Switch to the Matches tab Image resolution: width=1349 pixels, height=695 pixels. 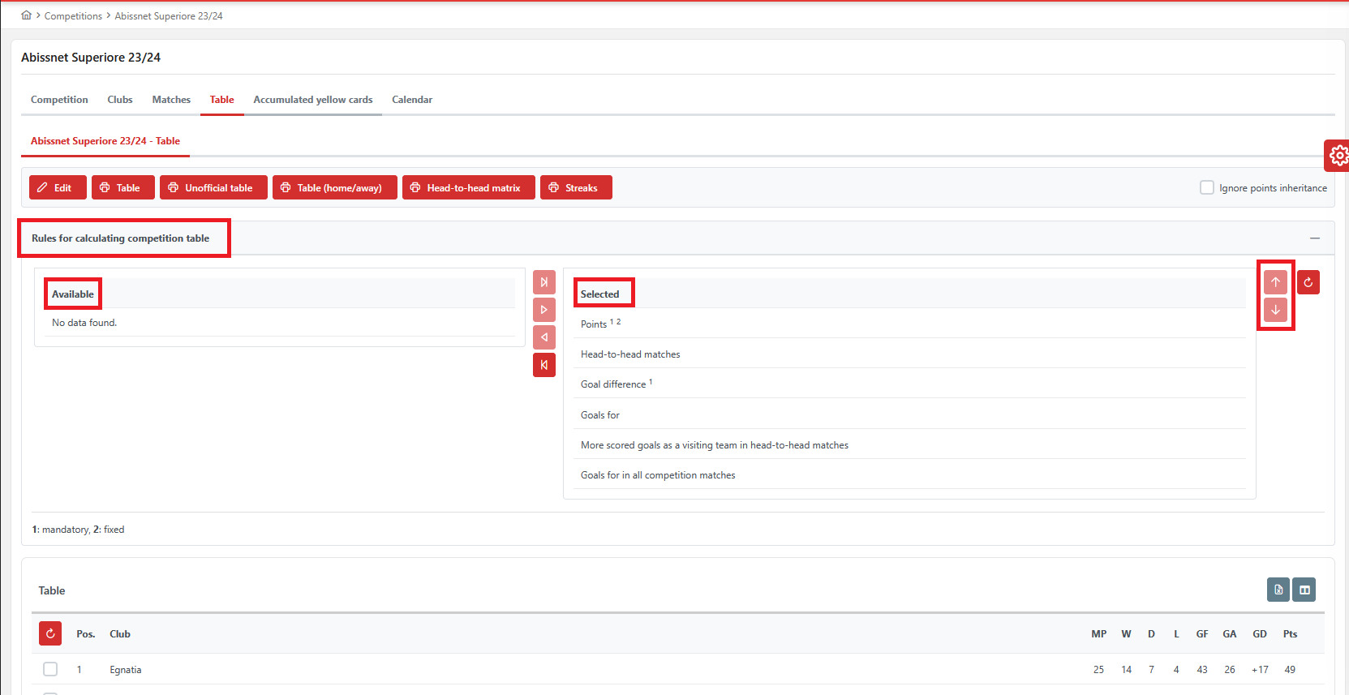pos(171,100)
